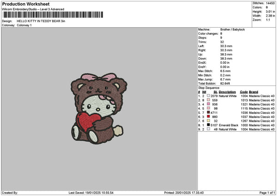Click the Zoom value 1:1
Screen dimensions: 277x196
(268, 20)
